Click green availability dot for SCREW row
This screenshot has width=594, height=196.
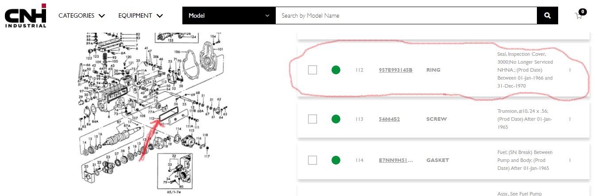coord(336,119)
